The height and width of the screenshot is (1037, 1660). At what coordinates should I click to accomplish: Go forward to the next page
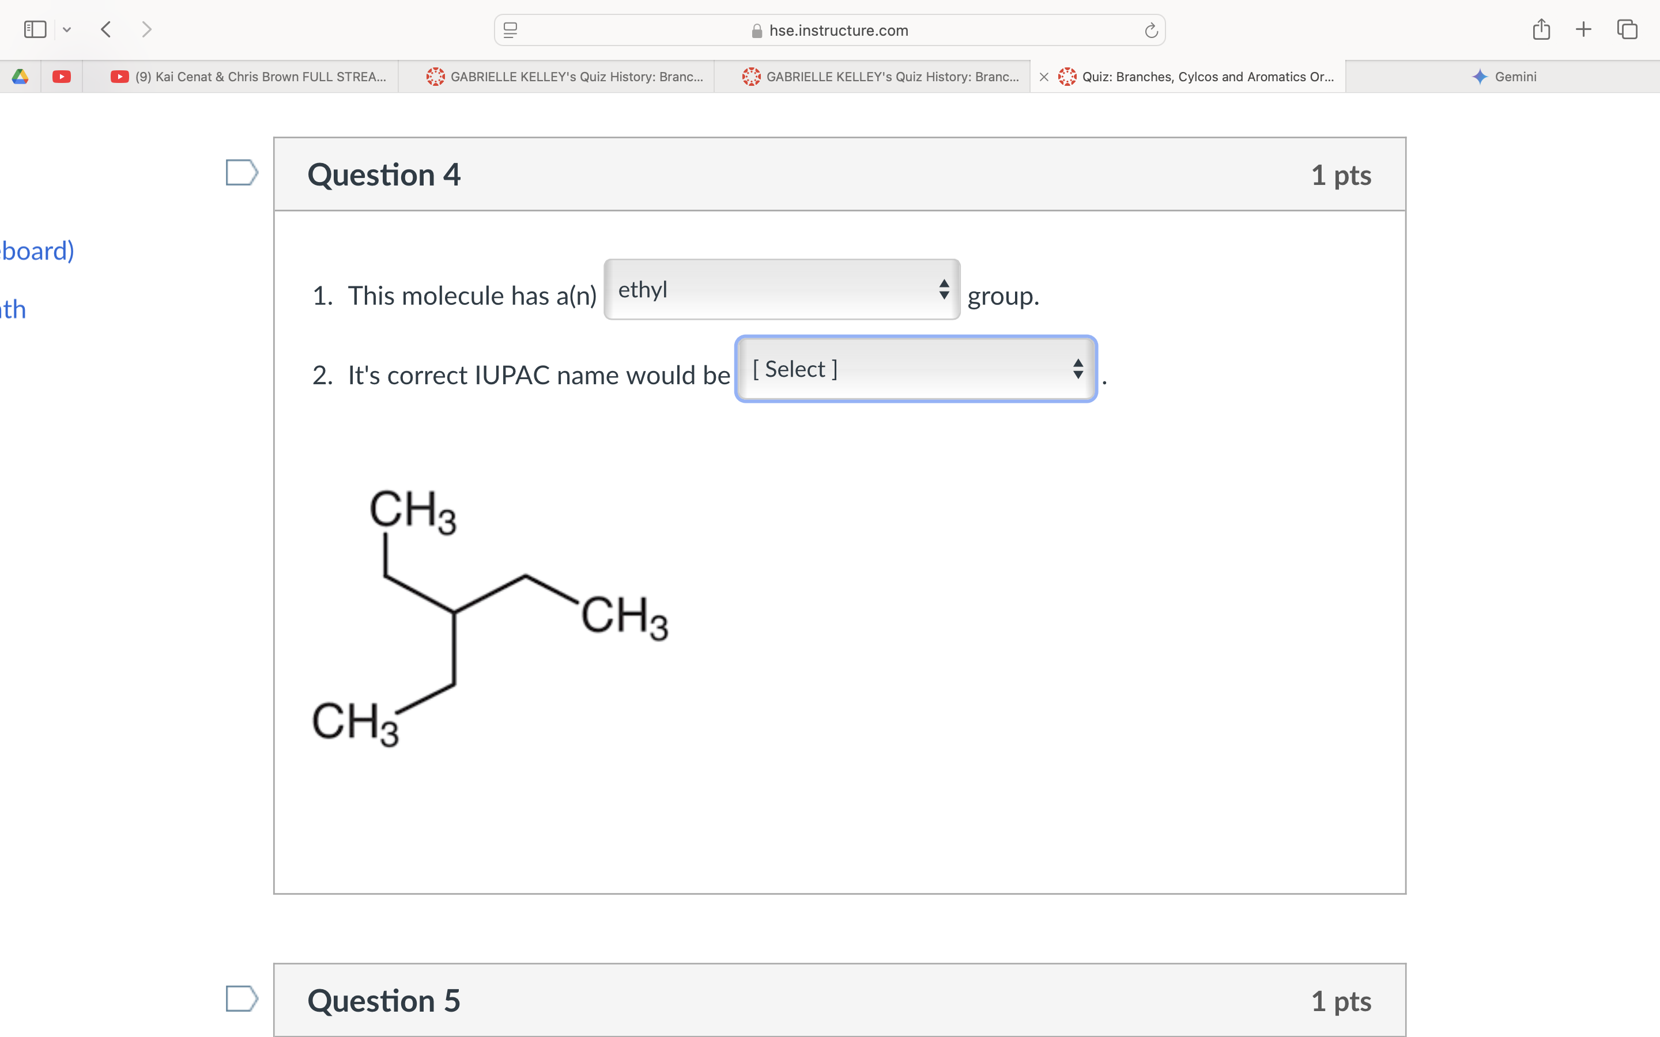point(146,29)
